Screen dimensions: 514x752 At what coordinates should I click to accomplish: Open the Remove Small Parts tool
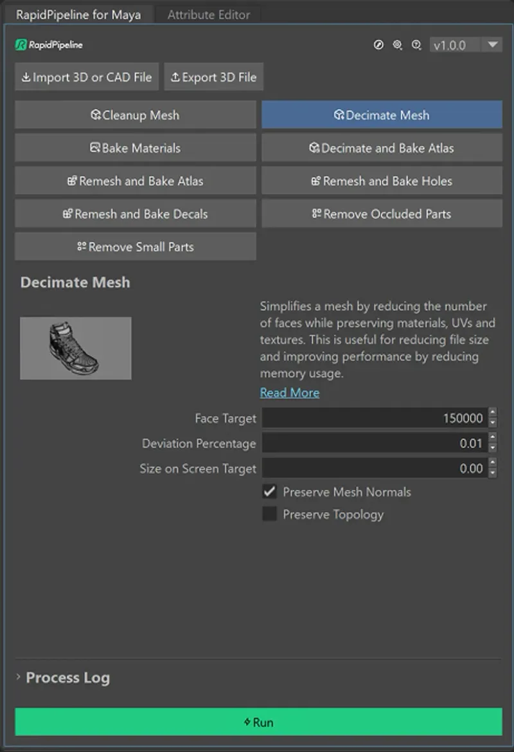(x=135, y=246)
